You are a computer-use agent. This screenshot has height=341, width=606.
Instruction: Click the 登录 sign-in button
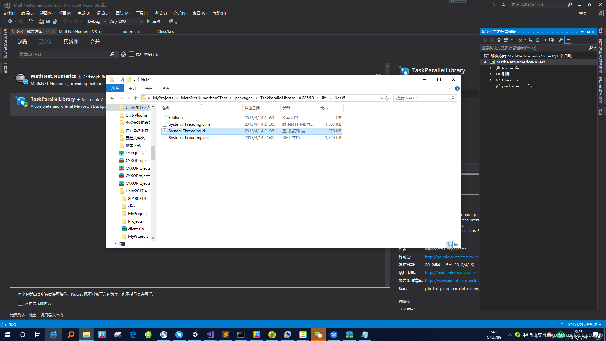coord(583,13)
